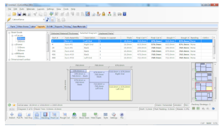Click the padlock lock icon
222x129 pixels.
tap(103, 14)
